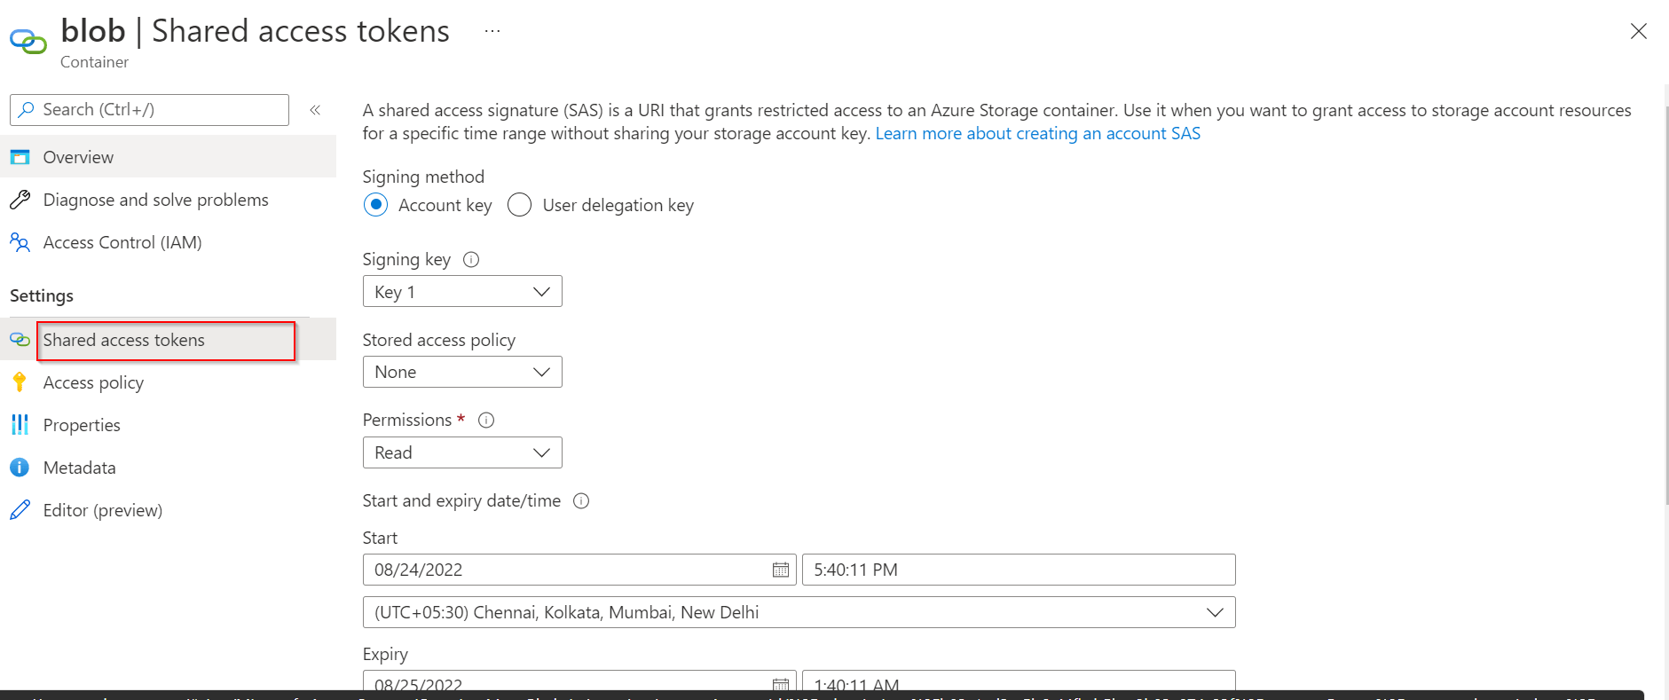Expand the Stored access policy dropdown
This screenshot has width=1669, height=700.
point(462,372)
